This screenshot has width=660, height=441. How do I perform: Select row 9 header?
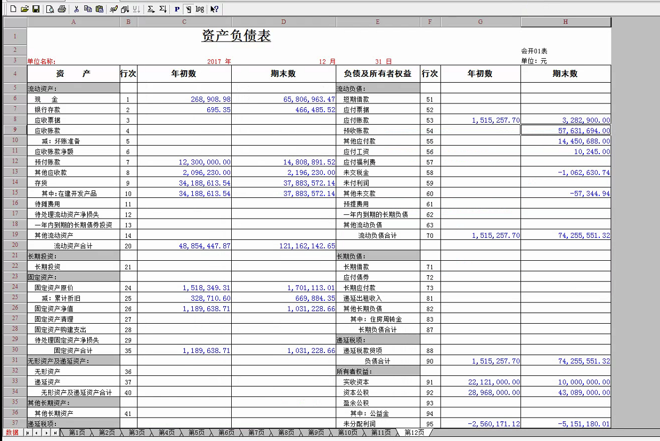click(x=15, y=130)
